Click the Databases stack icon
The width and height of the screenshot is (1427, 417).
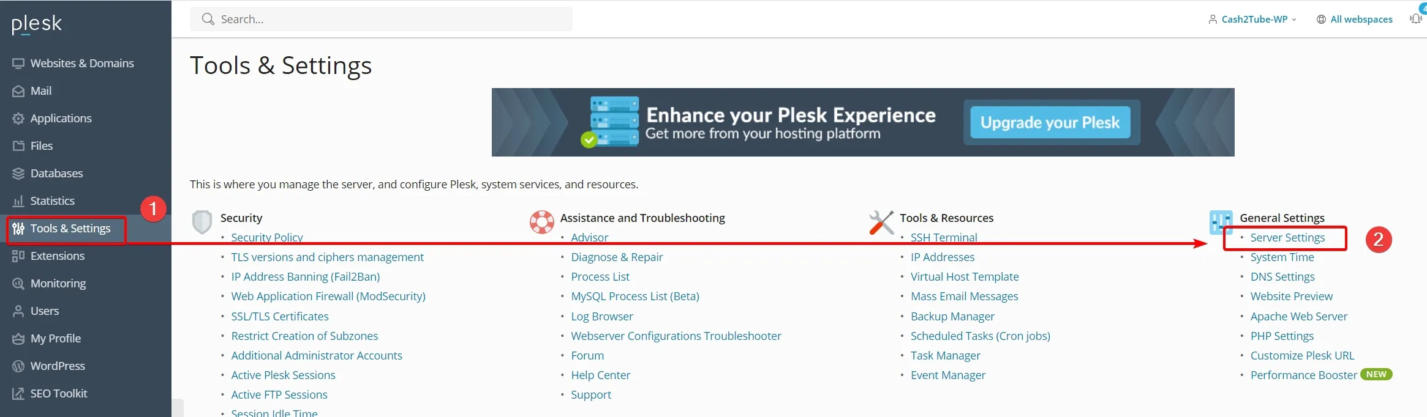click(x=18, y=174)
